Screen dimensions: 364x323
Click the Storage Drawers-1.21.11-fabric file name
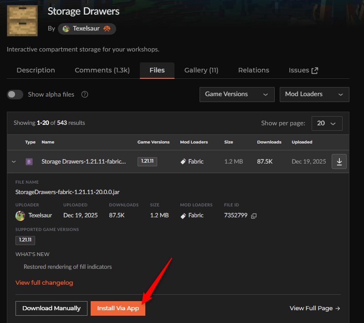click(x=83, y=162)
